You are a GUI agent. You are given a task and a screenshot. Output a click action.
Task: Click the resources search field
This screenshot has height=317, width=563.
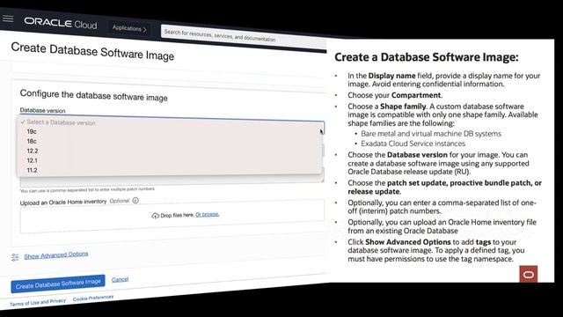pyautogui.click(x=244, y=37)
